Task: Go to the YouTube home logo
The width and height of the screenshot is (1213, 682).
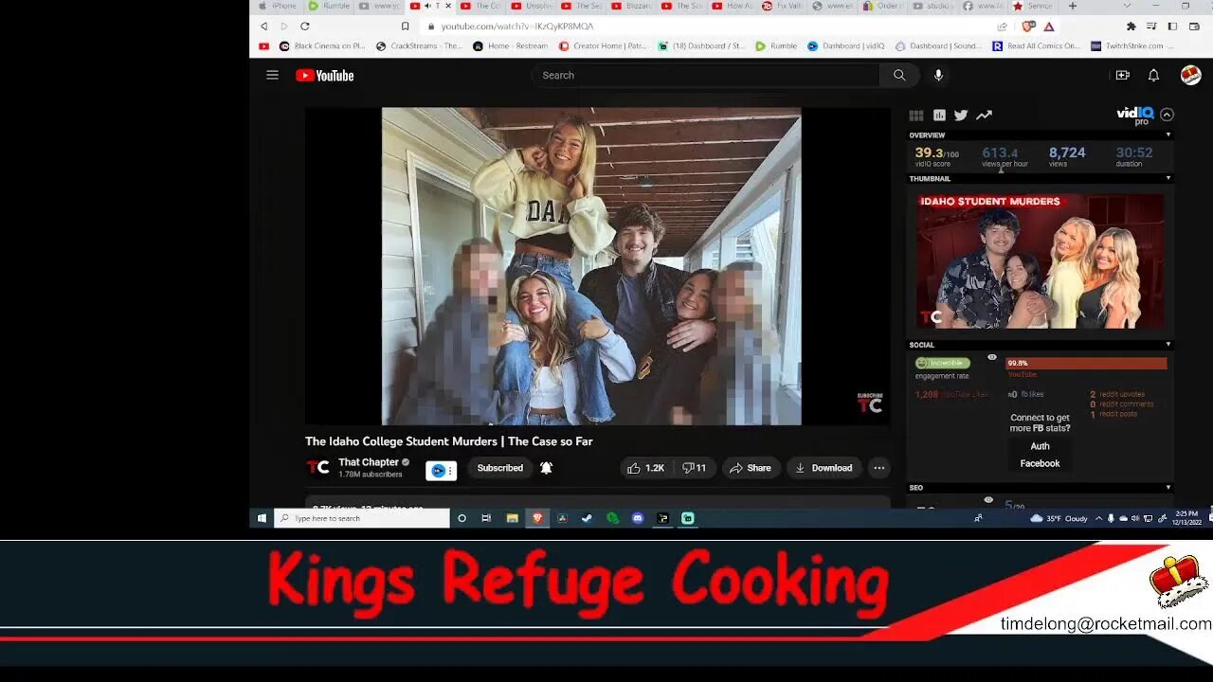Action: pyautogui.click(x=324, y=76)
